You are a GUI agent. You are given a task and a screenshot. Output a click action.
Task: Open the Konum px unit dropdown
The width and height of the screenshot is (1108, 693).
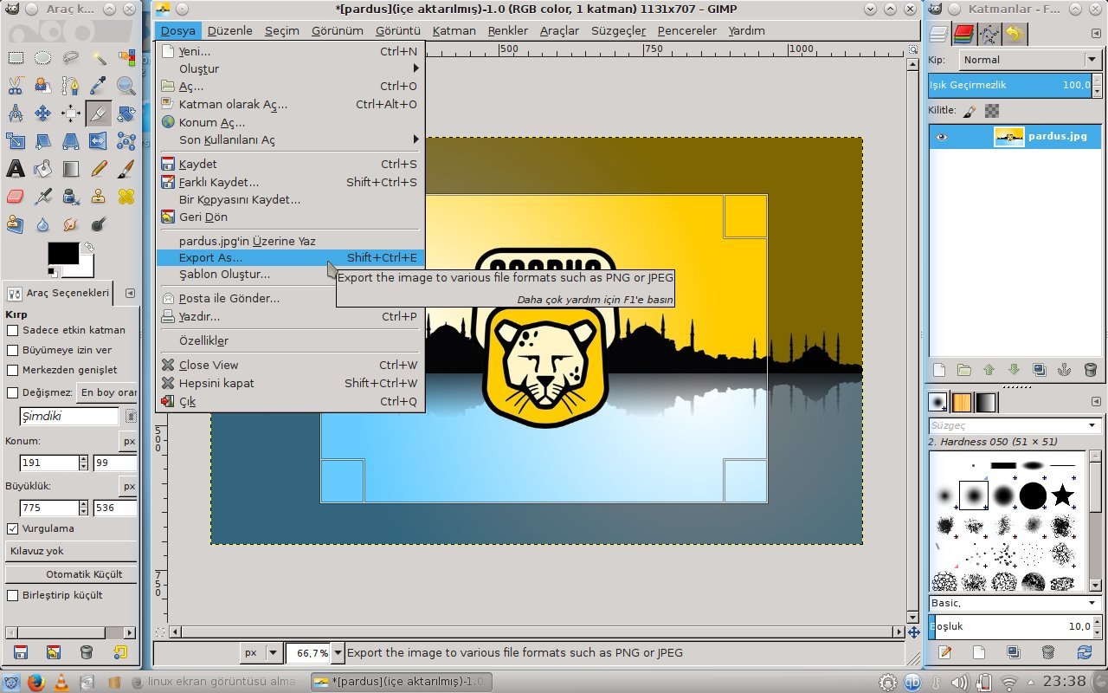pyautogui.click(x=128, y=441)
